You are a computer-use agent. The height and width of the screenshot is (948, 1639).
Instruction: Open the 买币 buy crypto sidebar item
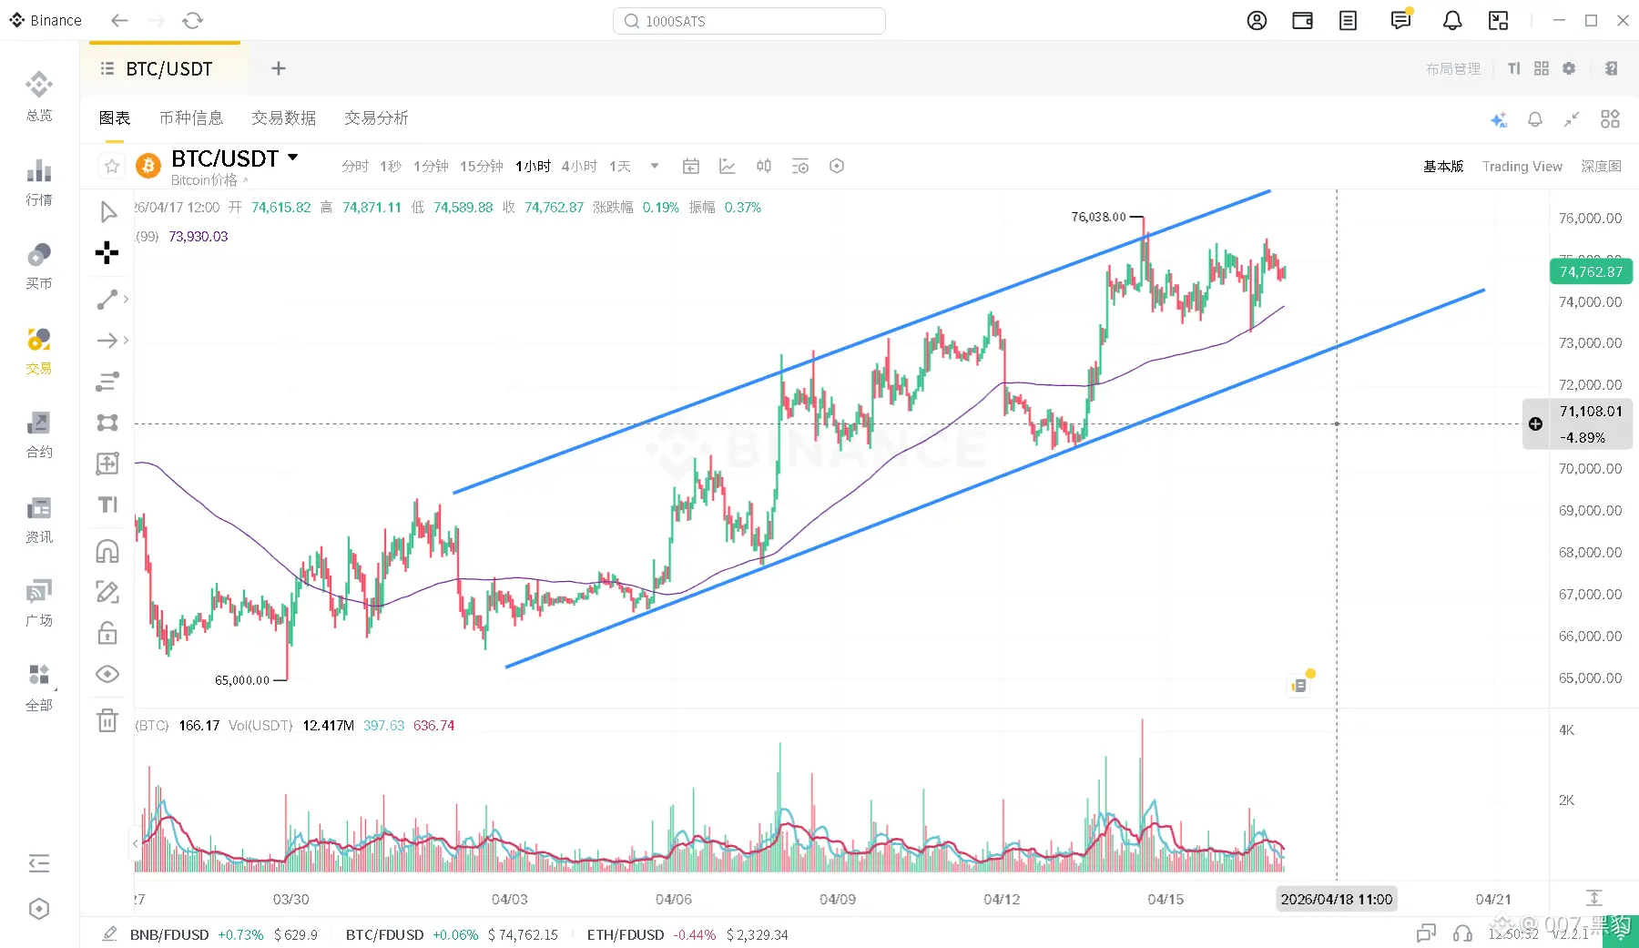pyautogui.click(x=39, y=266)
